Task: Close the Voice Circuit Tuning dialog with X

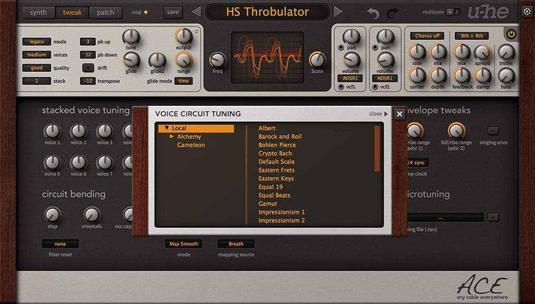Action: click(x=400, y=114)
